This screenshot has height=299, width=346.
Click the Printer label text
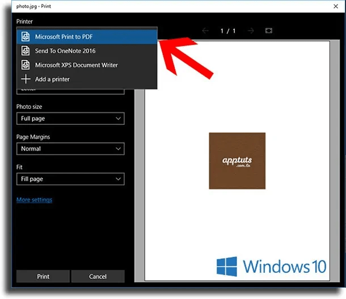(x=24, y=22)
